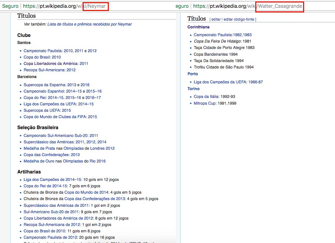This screenshot has height=243, width=335.
Task: Open Corinthians heading link
Action: [x=198, y=27]
